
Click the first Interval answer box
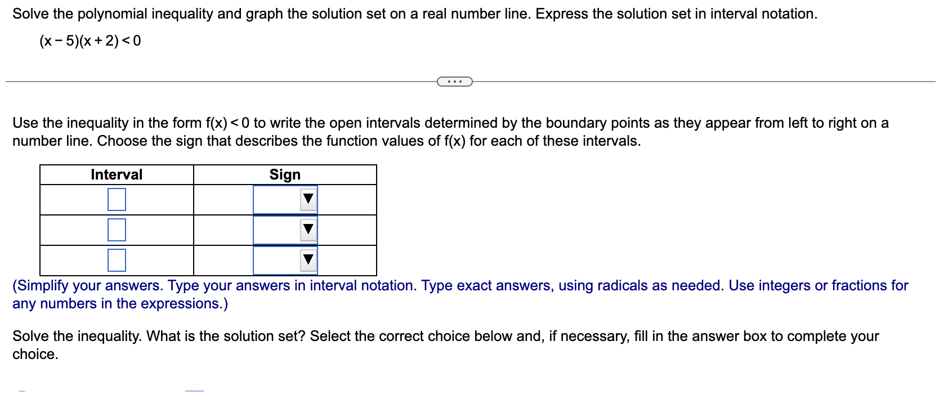[x=115, y=198]
